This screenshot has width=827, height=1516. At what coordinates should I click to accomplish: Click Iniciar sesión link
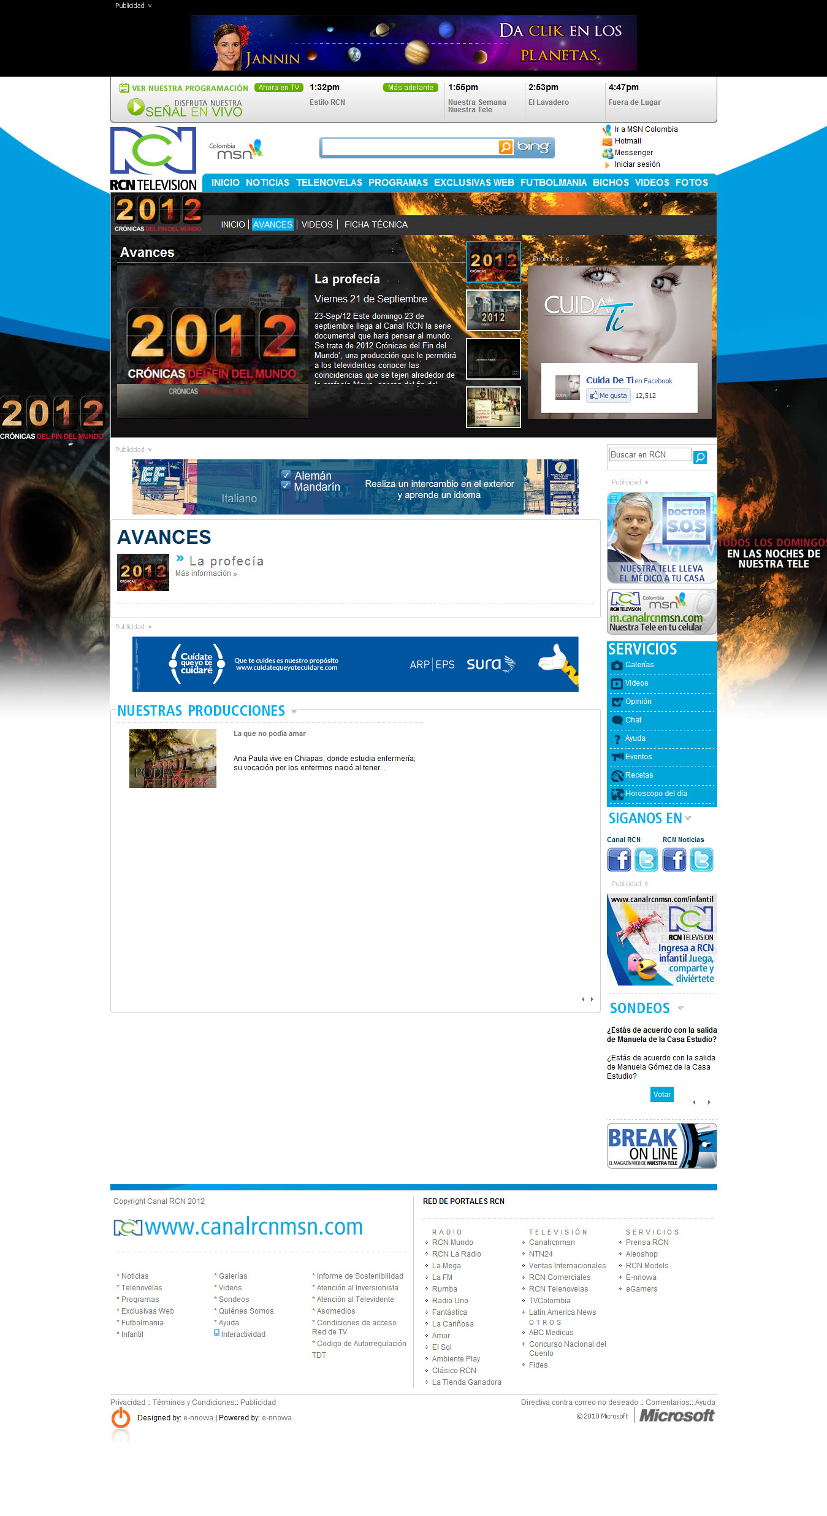pos(638,164)
